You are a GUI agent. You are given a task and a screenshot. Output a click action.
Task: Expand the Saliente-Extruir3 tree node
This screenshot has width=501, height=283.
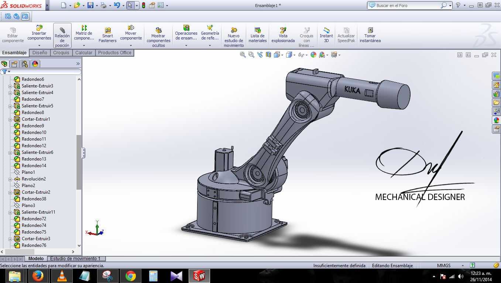tap(10, 86)
